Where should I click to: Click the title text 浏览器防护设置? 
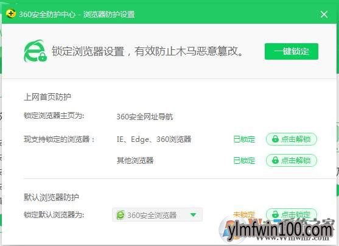(x=109, y=15)
